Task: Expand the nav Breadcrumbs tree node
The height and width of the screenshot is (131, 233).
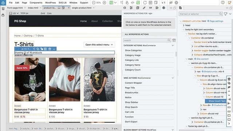Action: click(x=195, y=72)
